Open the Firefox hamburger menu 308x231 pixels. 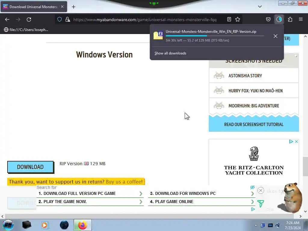click(x=301, y=19)
